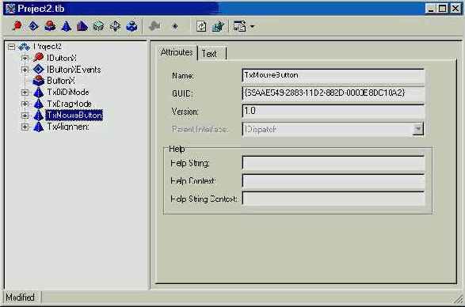Open the export dropdown arrow in toolbar
Viewport: 465px width, 307px height.
[x=252, y=26]
